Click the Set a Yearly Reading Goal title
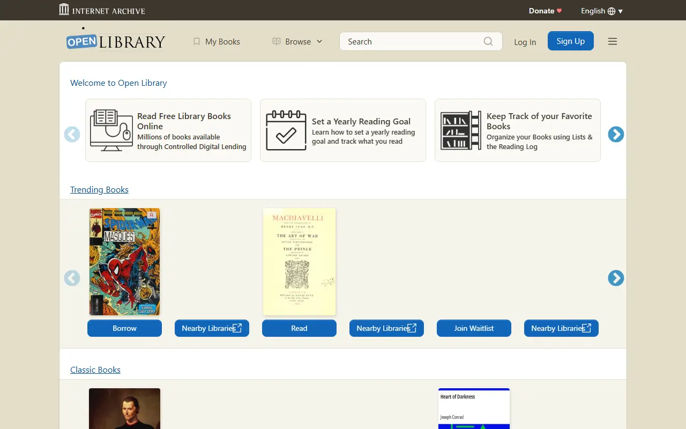This screenshot has width=686, height=429. click(361, 121)
